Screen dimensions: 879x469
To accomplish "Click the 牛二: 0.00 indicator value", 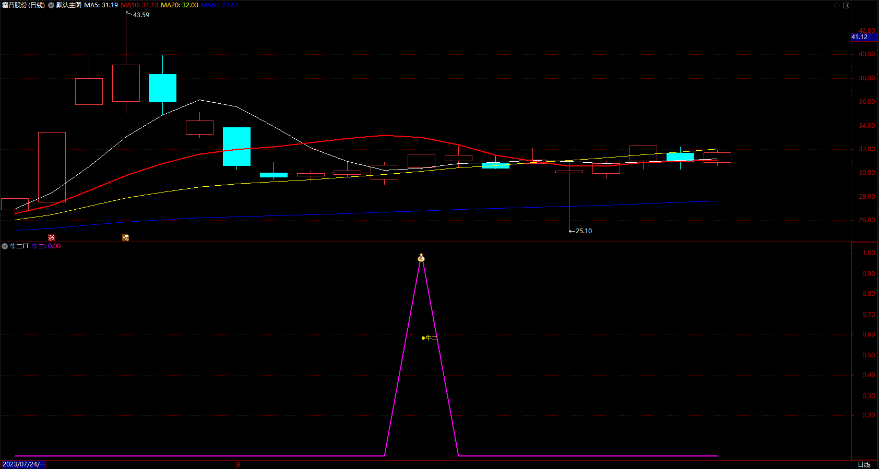I will [x=46, y=246].
